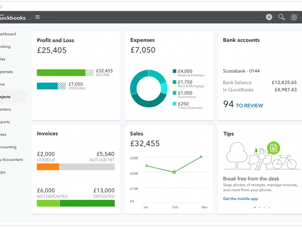
Task: Open the search magnifier icon
Action: [281, 17]
